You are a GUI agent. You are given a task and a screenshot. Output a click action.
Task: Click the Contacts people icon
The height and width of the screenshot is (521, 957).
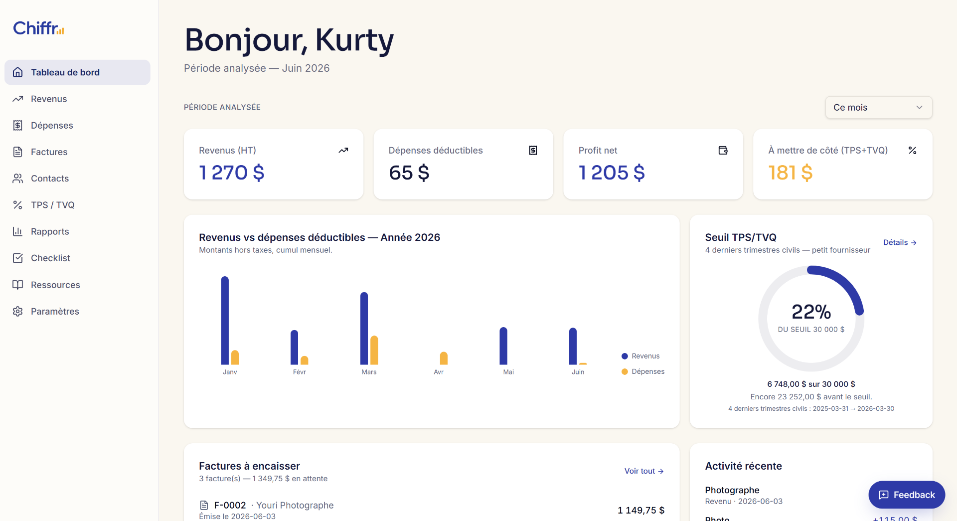coord(18,178)
